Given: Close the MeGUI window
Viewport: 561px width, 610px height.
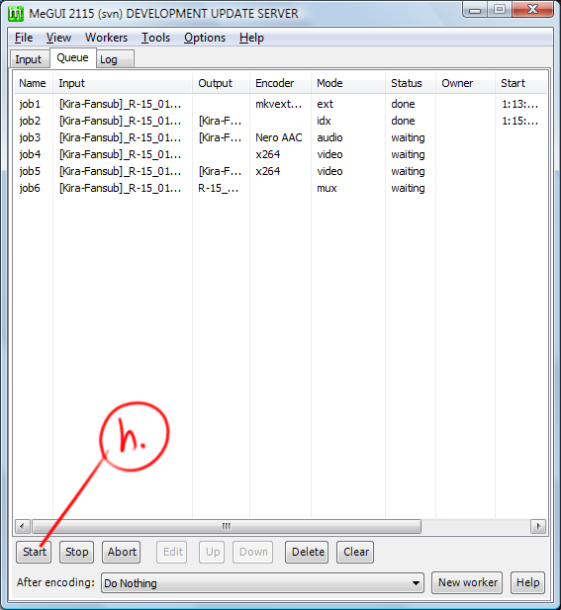Looking at the screenshot, I should (x=532, y=9).
